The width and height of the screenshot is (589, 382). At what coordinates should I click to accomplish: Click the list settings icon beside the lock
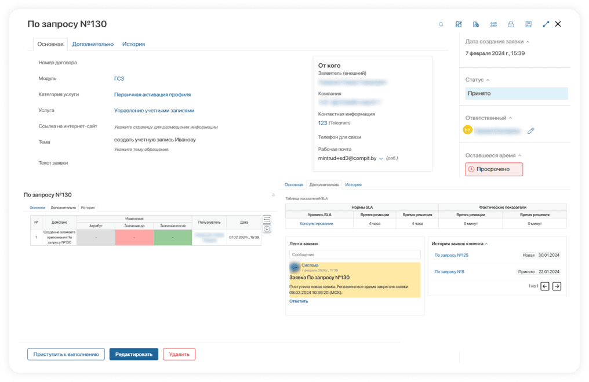(493, 24)
